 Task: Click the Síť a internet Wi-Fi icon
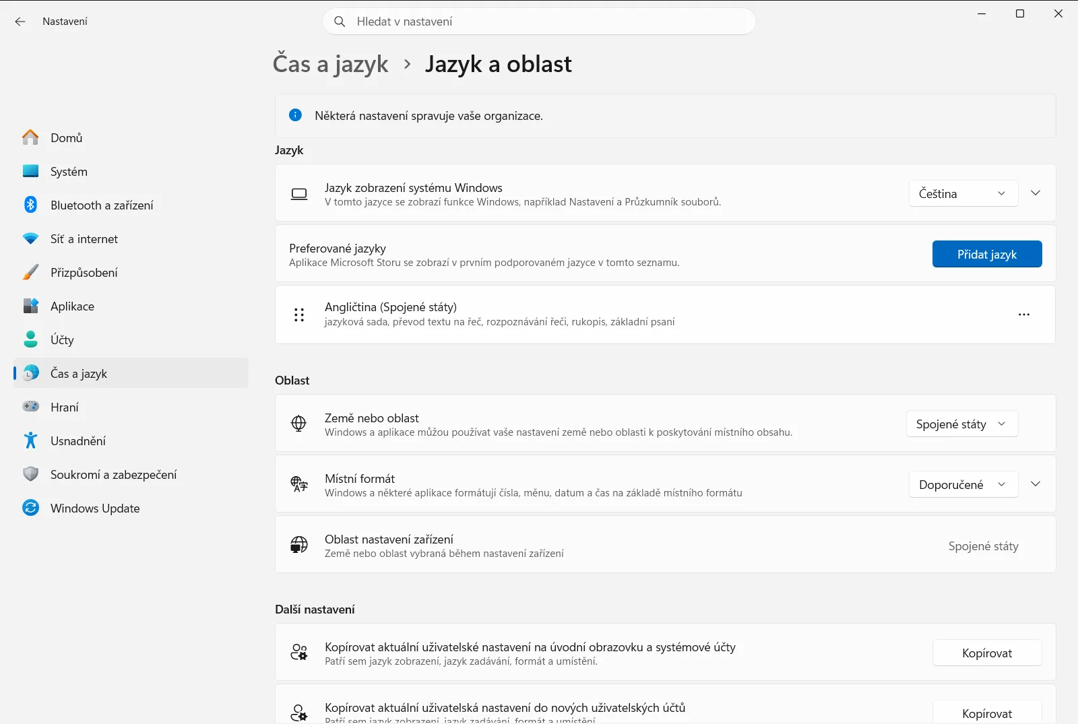pos(30,238)
